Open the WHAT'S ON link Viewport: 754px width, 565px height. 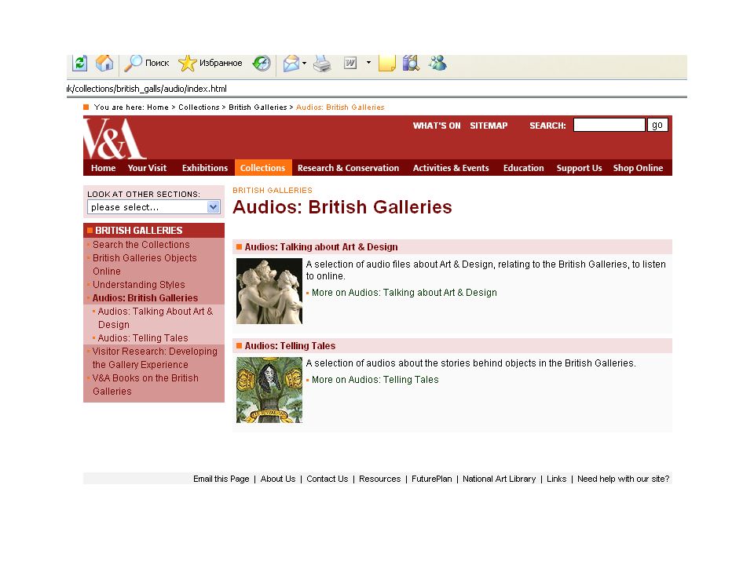coord(437,126)
